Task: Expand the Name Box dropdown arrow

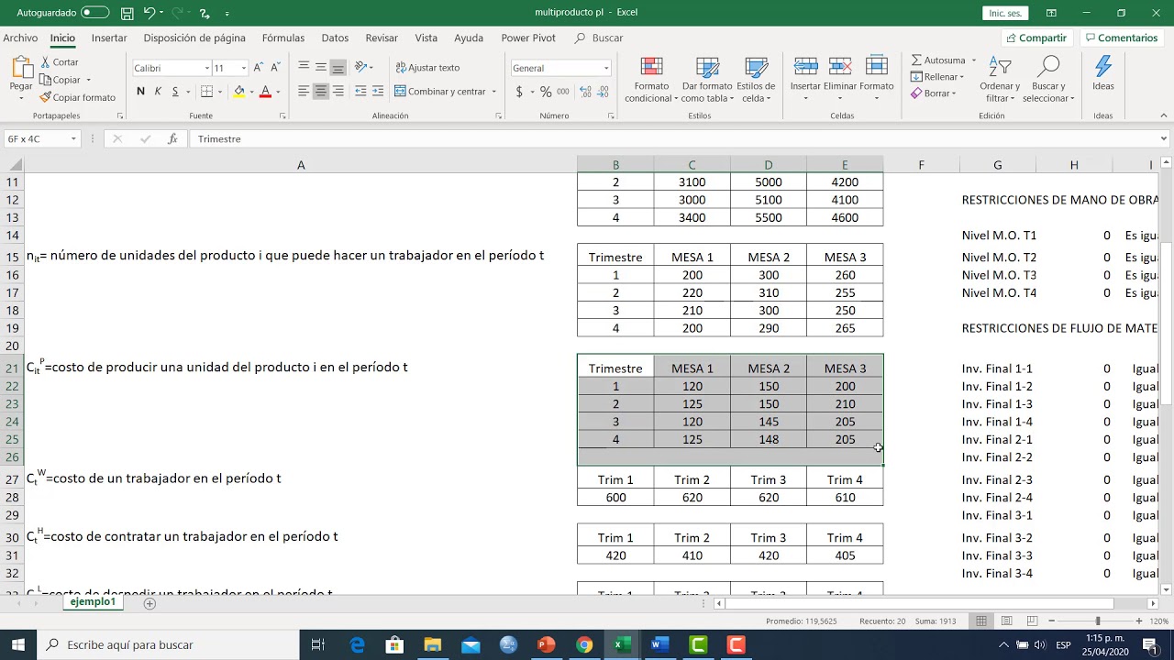Action: (73, 139)
